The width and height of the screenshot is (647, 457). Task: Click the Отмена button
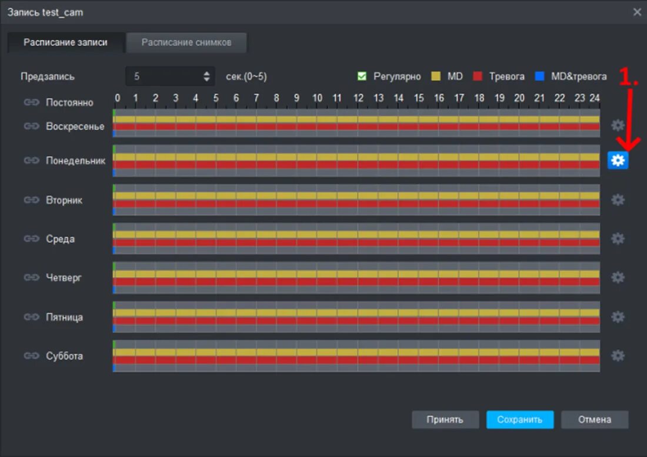click(x=595, y=419)
